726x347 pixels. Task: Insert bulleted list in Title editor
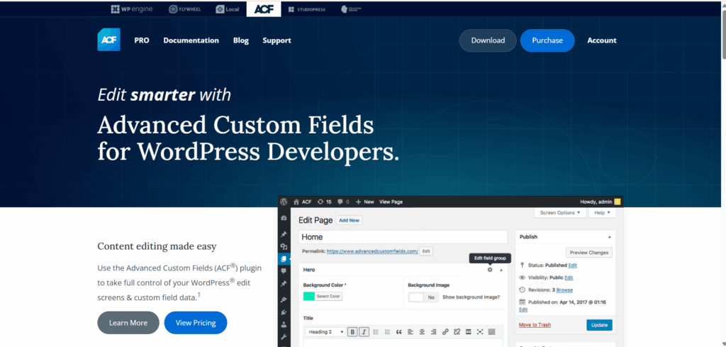click(376, 331)
